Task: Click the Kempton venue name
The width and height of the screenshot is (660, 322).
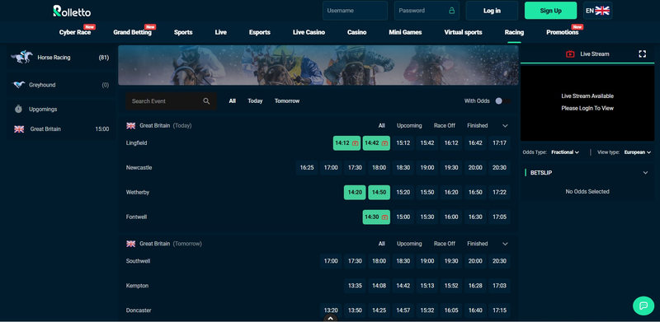Action: 137,286
